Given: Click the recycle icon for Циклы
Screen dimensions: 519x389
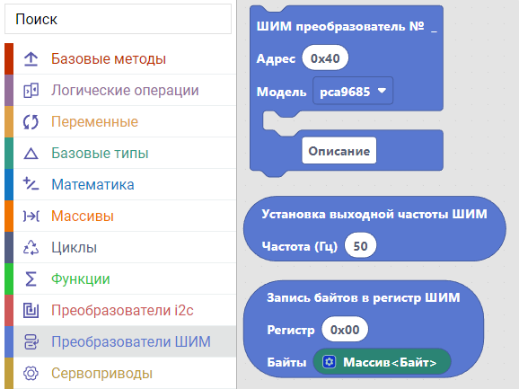Looking at the screenshot, I should [x=31, y=247].
